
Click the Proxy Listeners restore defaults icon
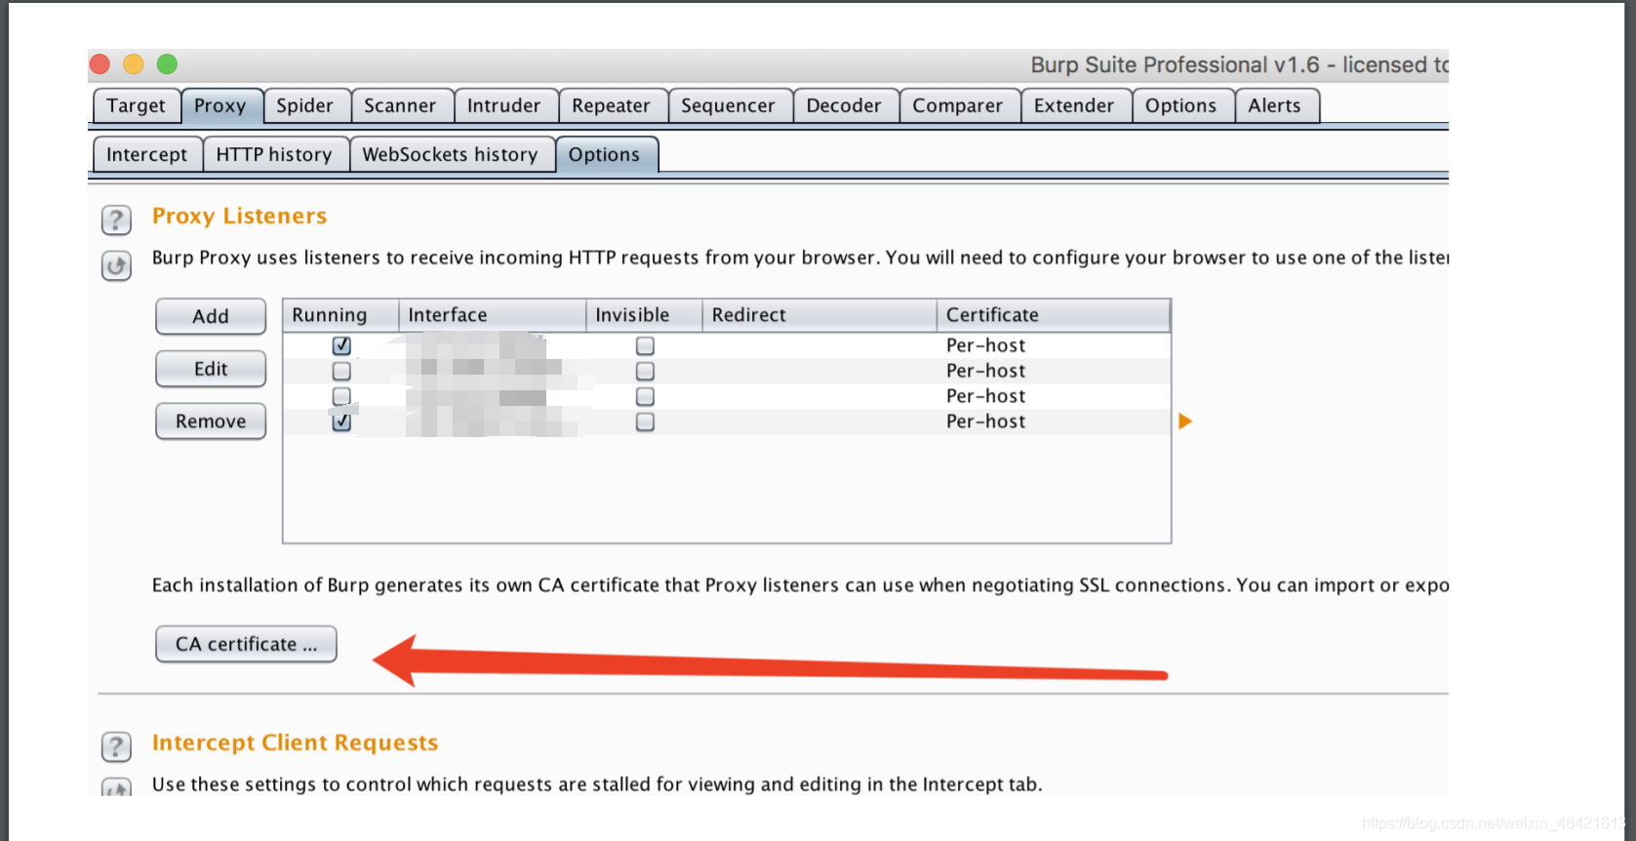coord(116,265)
